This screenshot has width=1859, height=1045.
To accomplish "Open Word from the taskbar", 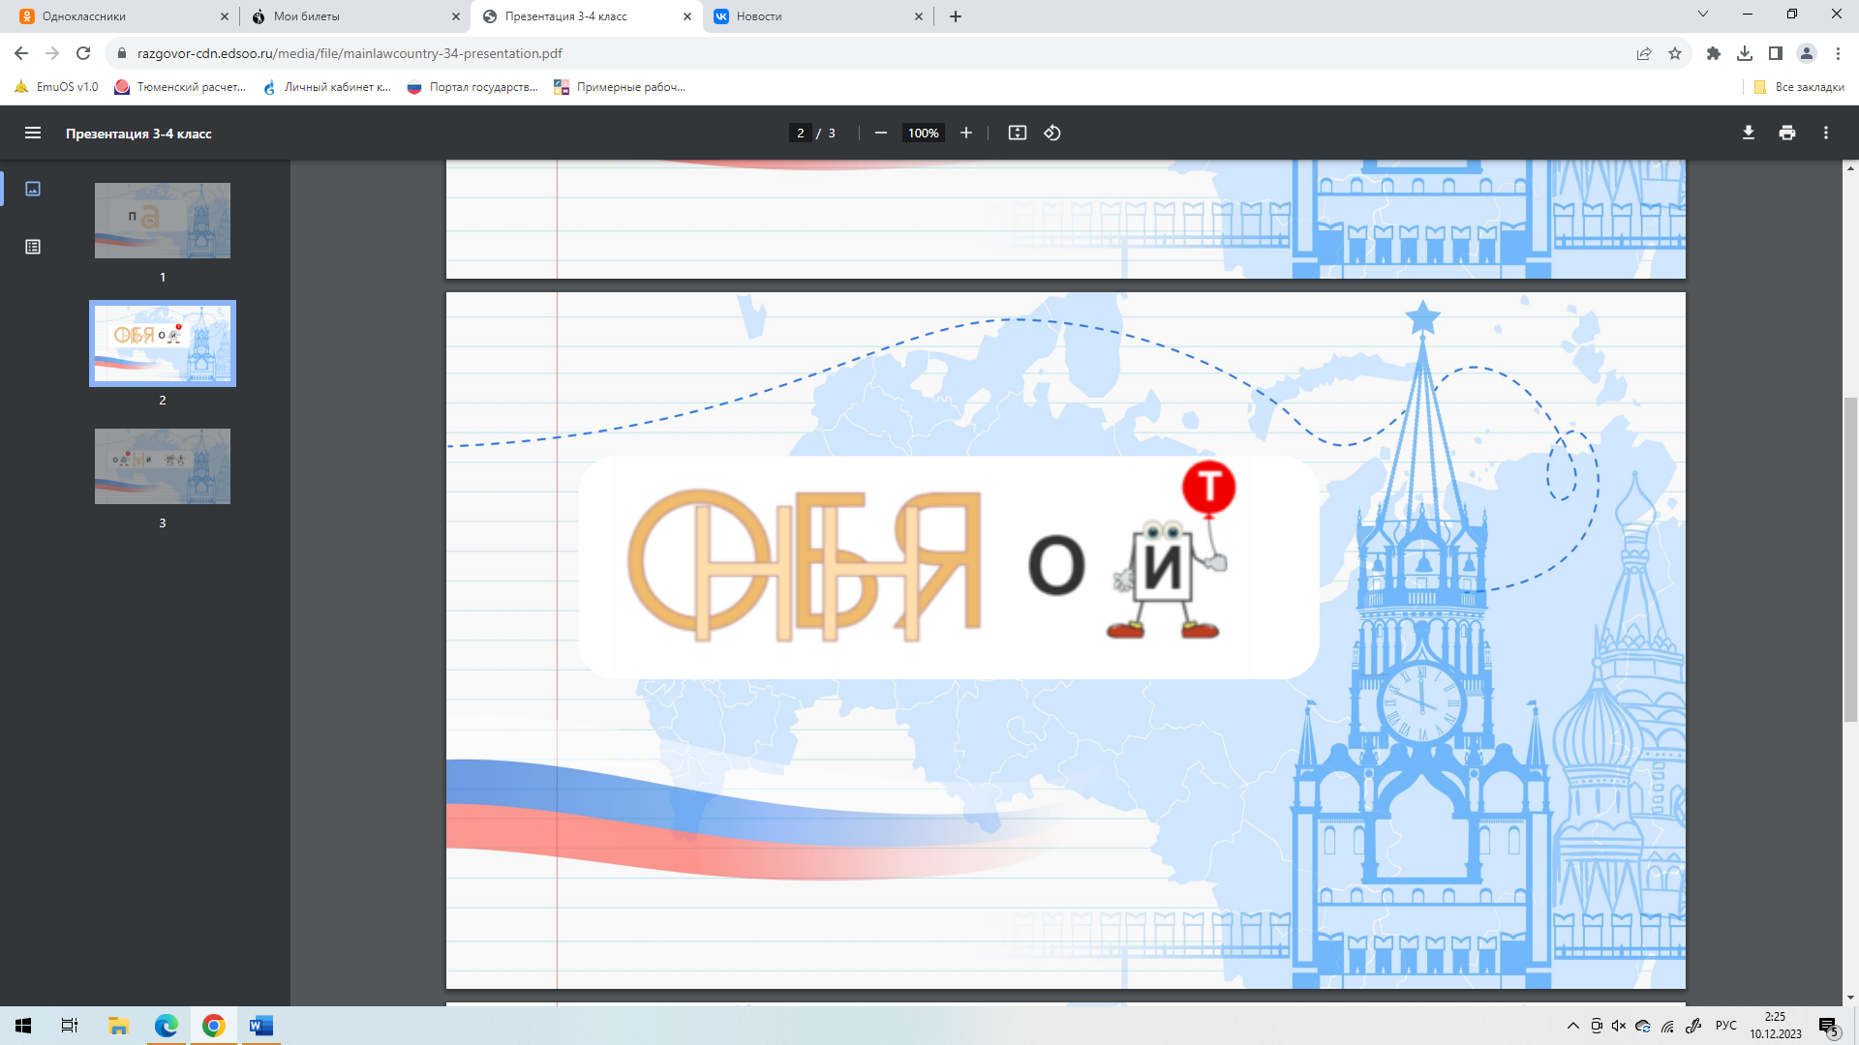I will pyautogui.click(x=260, y=1026).
